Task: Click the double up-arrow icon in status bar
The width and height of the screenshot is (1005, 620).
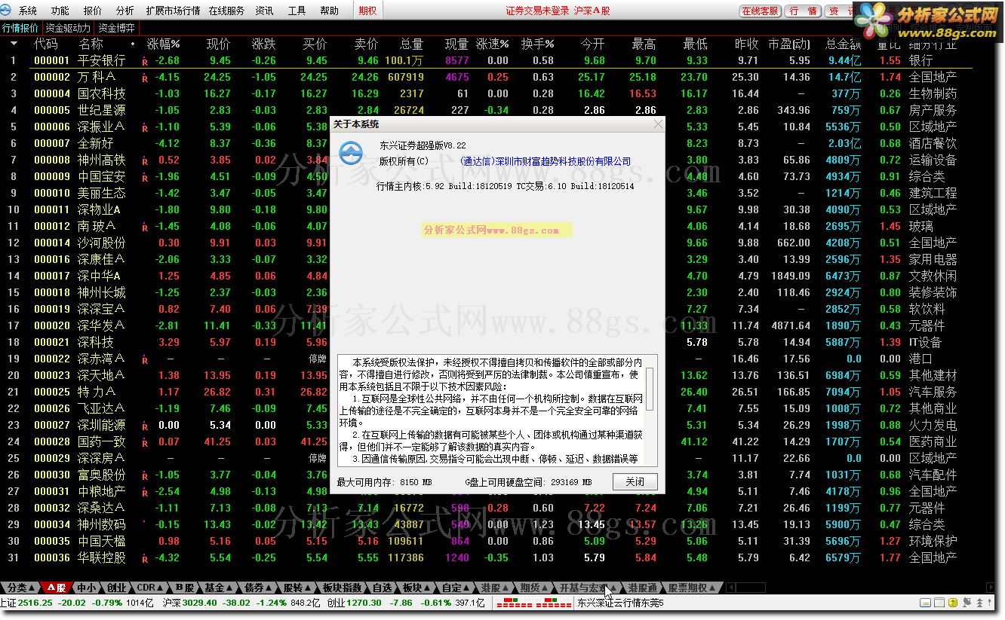Action: pos(979,603)
